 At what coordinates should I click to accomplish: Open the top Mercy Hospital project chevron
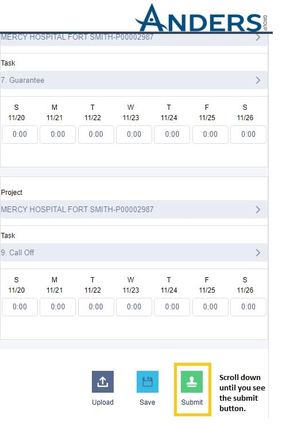[258, 37]
